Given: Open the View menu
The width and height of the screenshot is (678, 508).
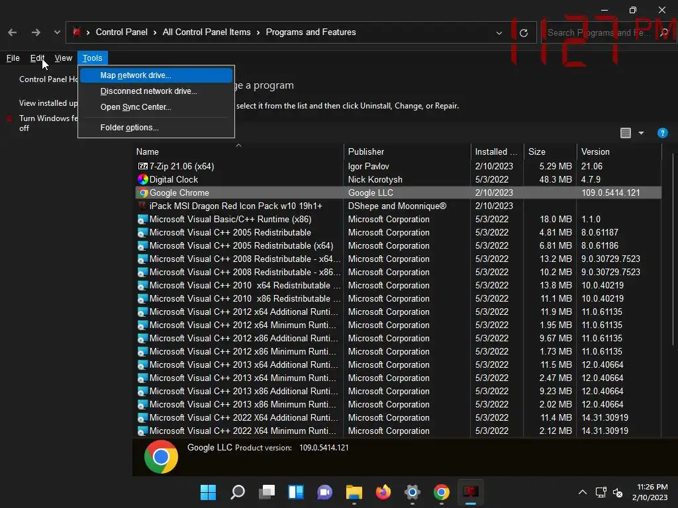Looking at the screenshot, I should point(63,58).
